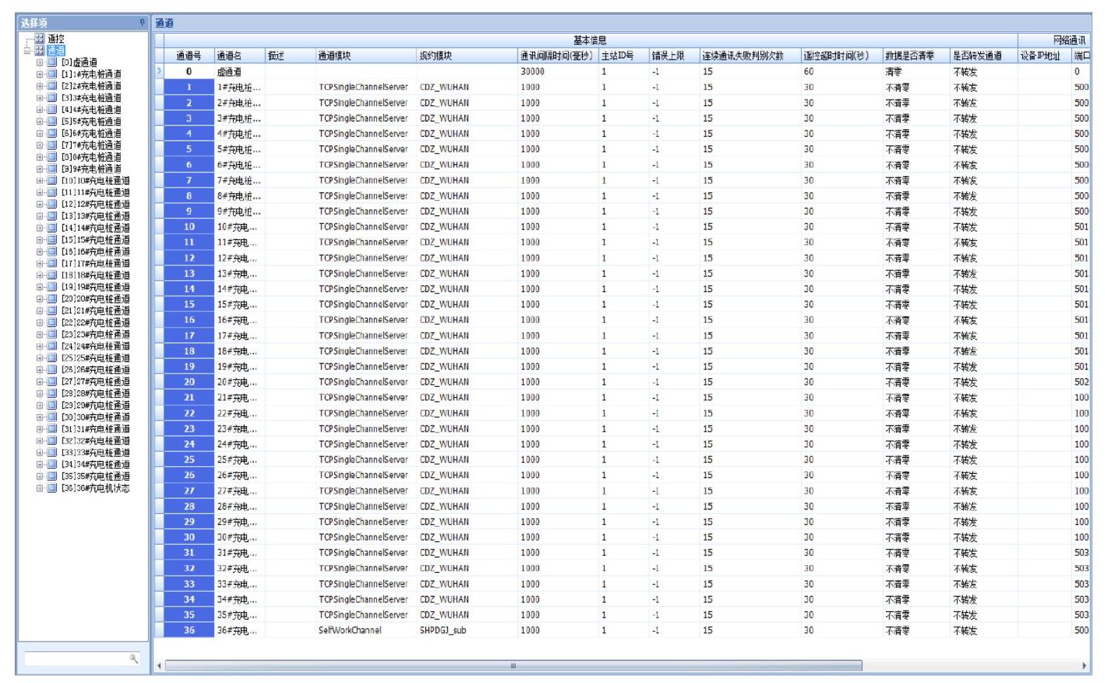Click icon of [10]10#充电桩通道 node

(x=52, y=180)
